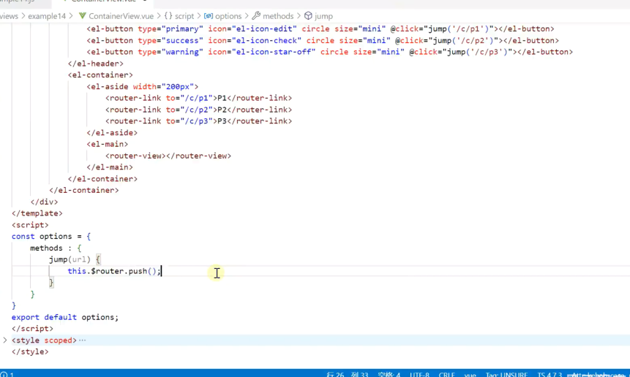The width and height of the screenshot is (630, 377).
Task: Select the jump breadcrumb item
Action: [323, 16]
